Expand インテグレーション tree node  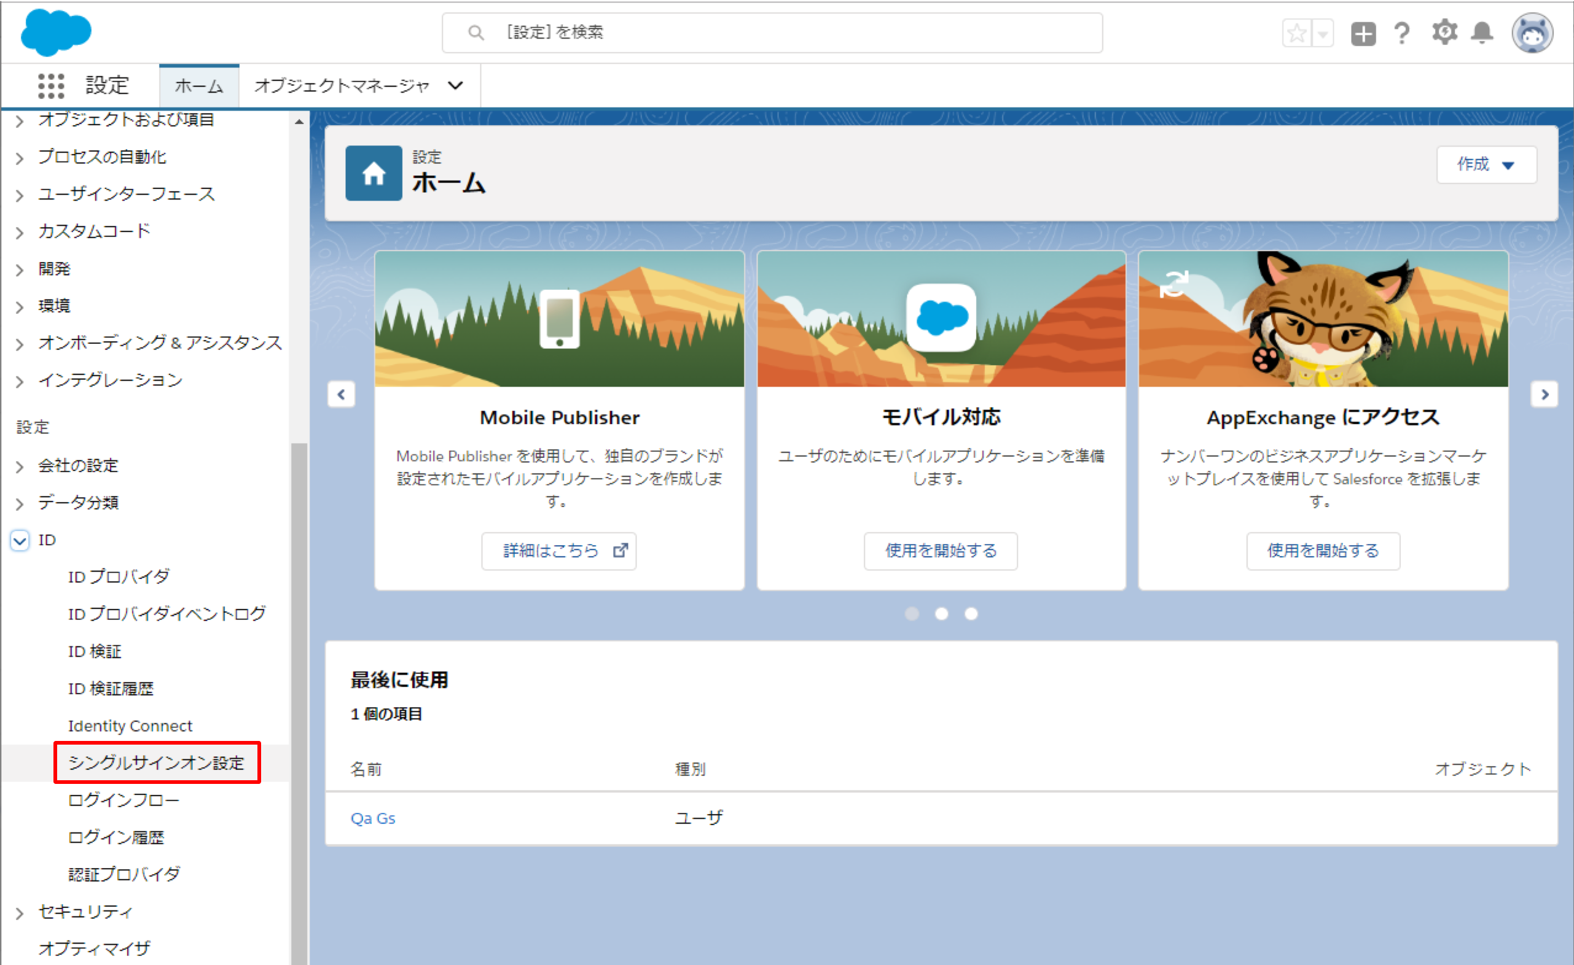[x=20, y=382]
